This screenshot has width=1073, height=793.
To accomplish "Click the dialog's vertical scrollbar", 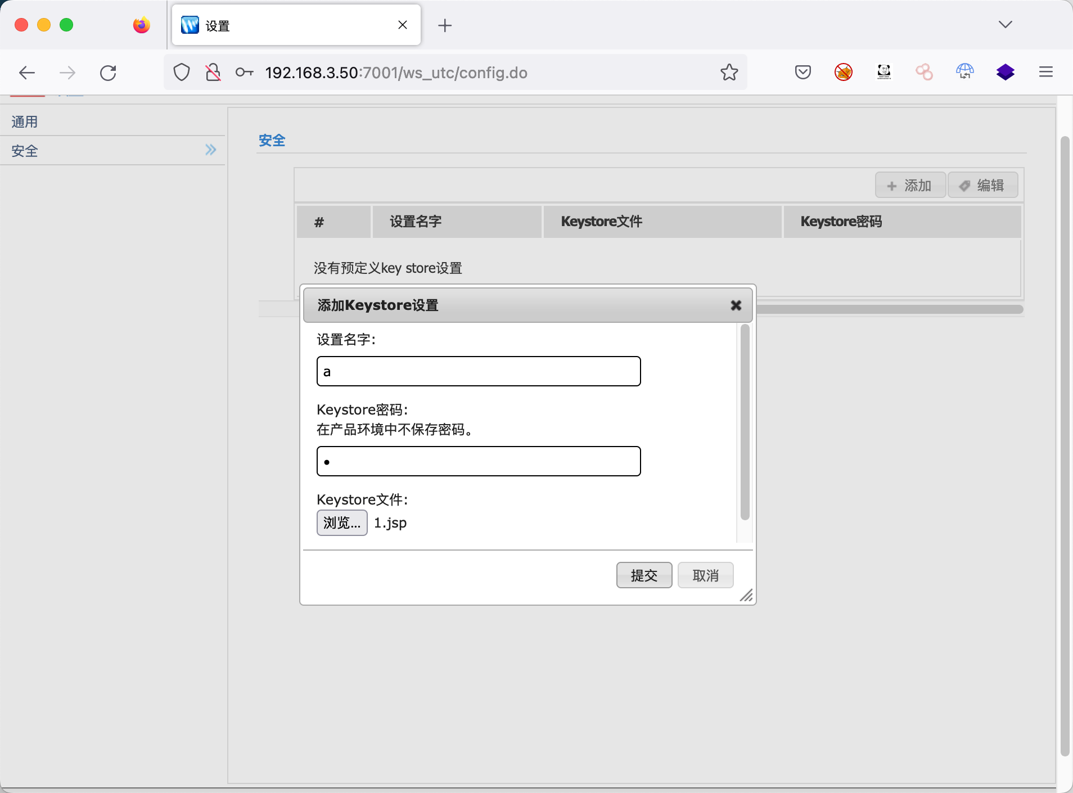I will click(x=745, y=422).
